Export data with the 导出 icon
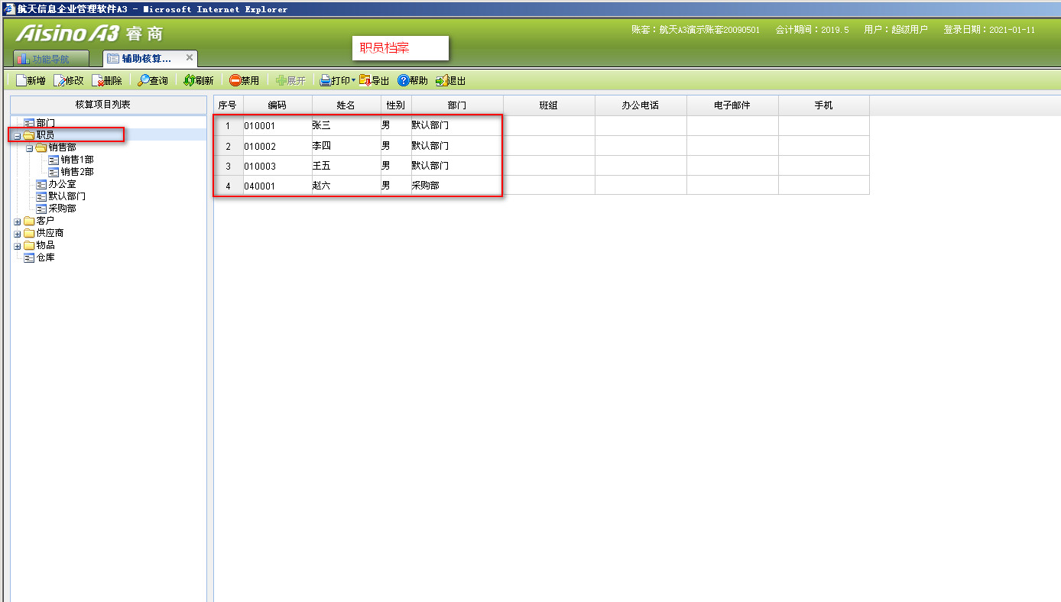 [x=365, y=80]
